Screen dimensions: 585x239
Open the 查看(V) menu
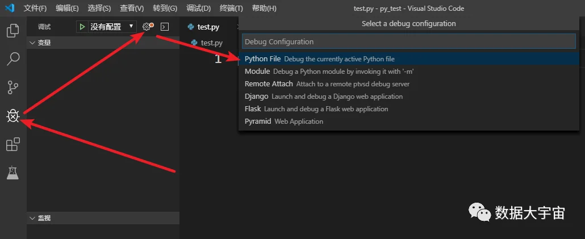coord(132,8)
